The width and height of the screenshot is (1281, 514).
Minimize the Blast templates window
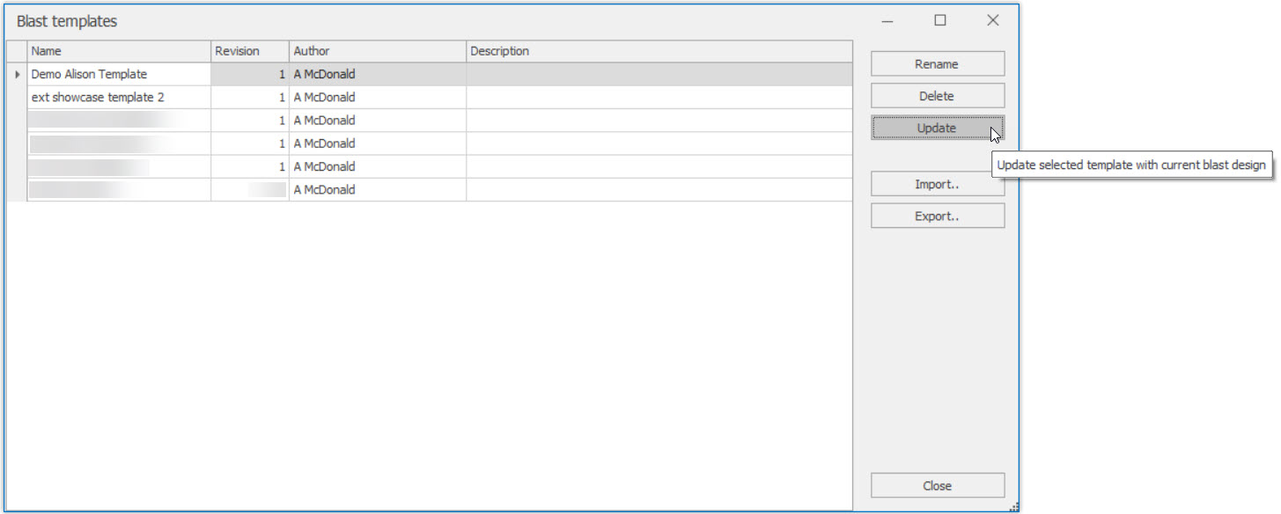(887, 20)
